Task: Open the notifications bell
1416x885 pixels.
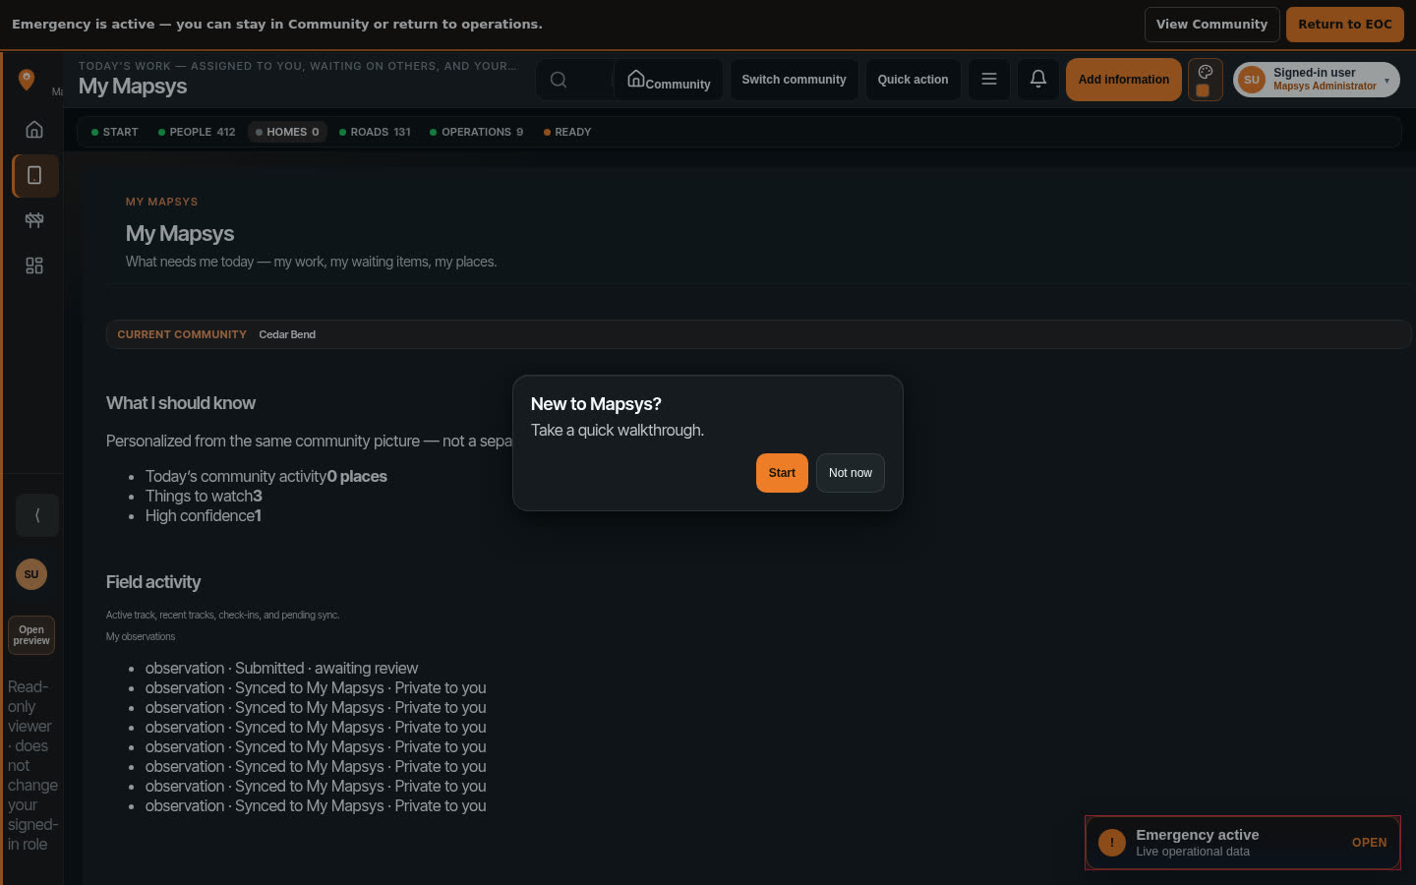Action: click(1038, 80)
